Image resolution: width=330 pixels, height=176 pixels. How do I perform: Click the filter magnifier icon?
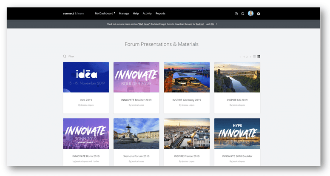(65, 57)
